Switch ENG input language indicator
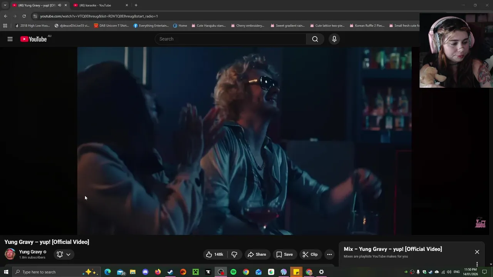Image resolution: width=493 pixels, height=277 pixels. click(x=456, y=272)
